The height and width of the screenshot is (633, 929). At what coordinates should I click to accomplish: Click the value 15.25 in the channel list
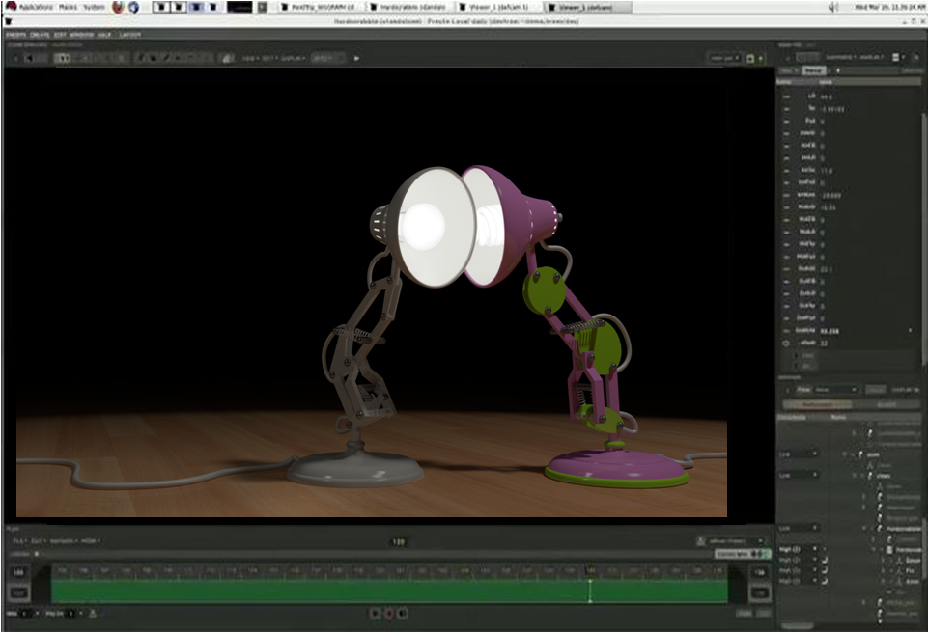[x=829, y=207]
